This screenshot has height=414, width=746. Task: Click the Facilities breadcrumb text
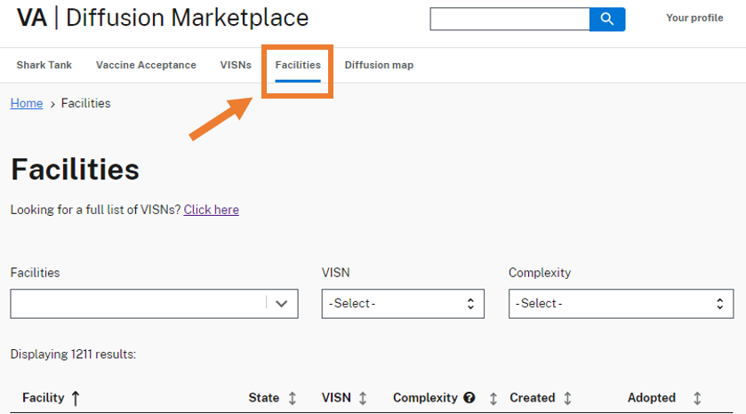(85, 103)
